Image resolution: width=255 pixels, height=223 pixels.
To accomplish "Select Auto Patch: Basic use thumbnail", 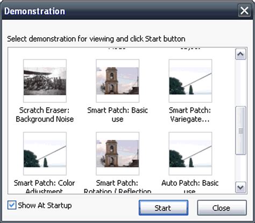I will 190,154.
